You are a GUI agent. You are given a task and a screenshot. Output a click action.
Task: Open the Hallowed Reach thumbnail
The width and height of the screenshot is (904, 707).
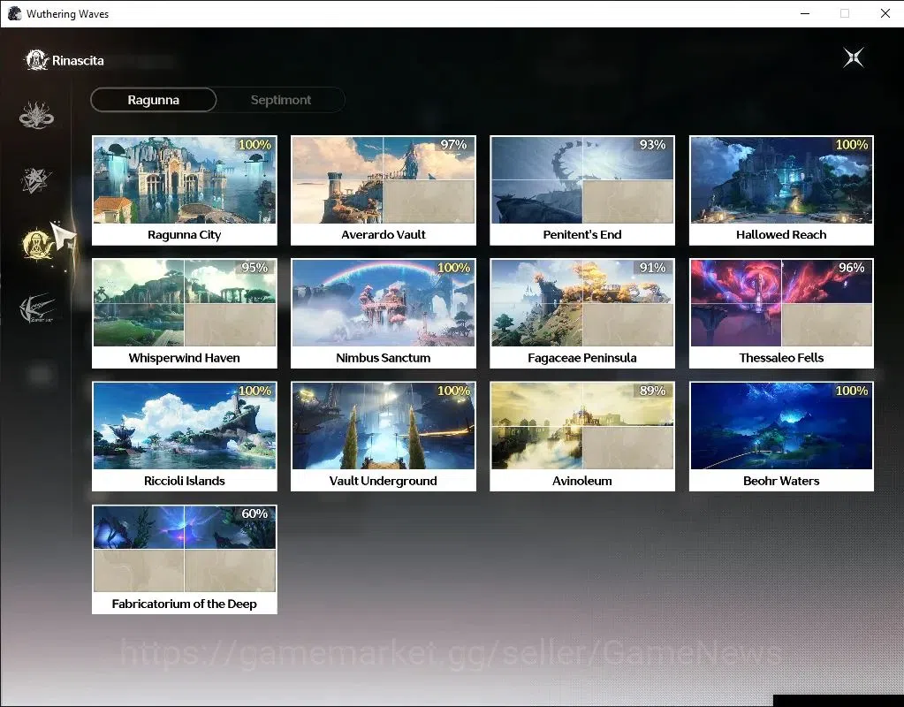click(781, 180)
